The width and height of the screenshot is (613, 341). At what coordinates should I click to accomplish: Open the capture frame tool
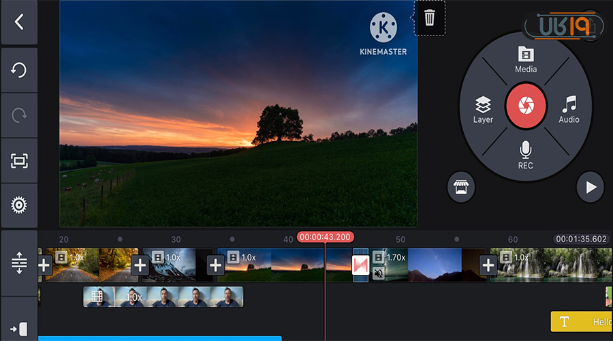click(x=19, y=160)
